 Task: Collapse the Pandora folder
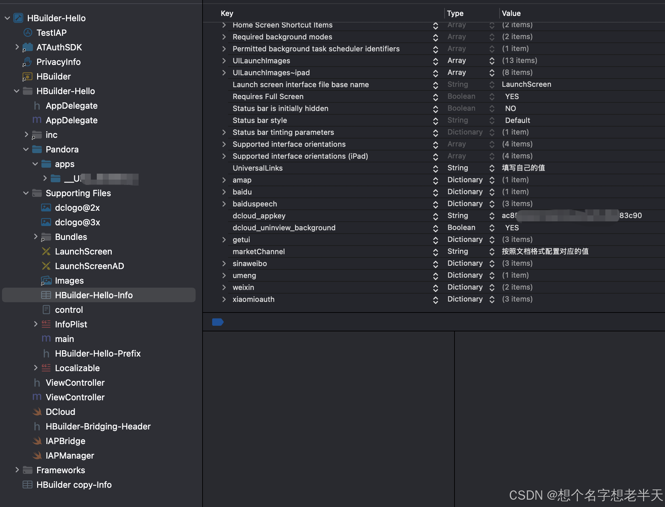point(26,149)
